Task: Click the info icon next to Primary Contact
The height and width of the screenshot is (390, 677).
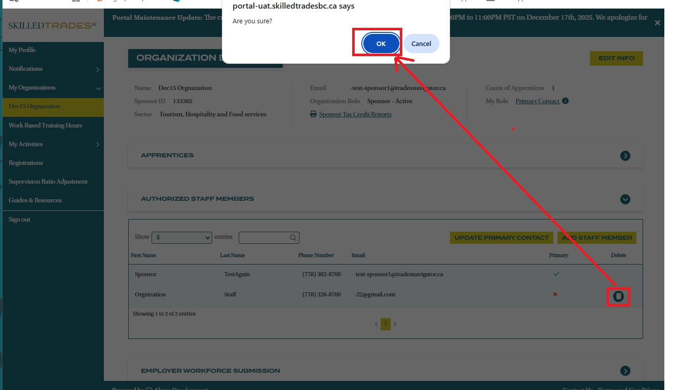Action: [566, 101]
